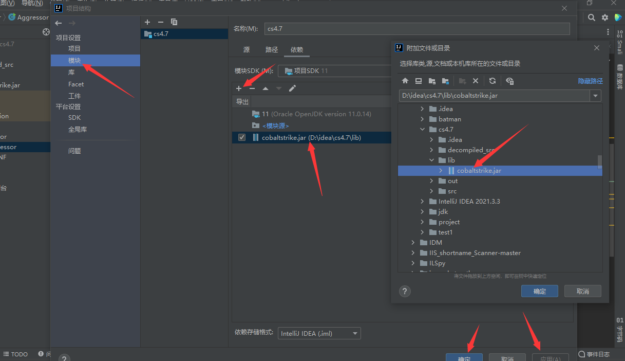Toggle show hidden files icon

pyautogui.click(x=509, y=81)
